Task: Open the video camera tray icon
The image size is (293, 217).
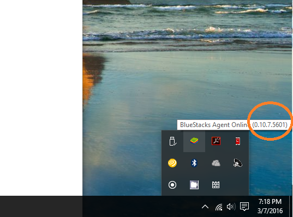Action: 194,185
